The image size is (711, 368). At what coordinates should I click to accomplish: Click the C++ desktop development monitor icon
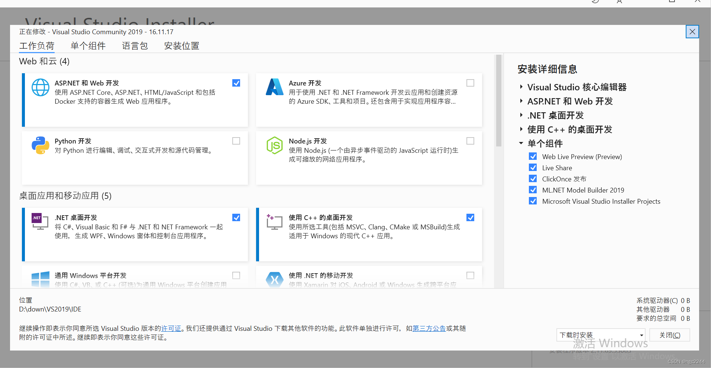click(x=275, y=222)
